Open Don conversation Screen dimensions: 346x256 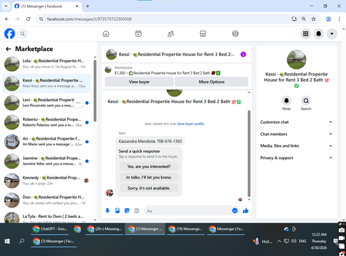pyautogui.click(x=46, y=200)
